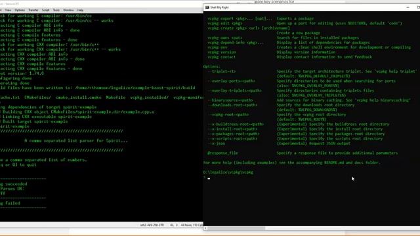Click the '--x-json' option text
The width and height of the screenshot is (420, 236).
point(217,144)
